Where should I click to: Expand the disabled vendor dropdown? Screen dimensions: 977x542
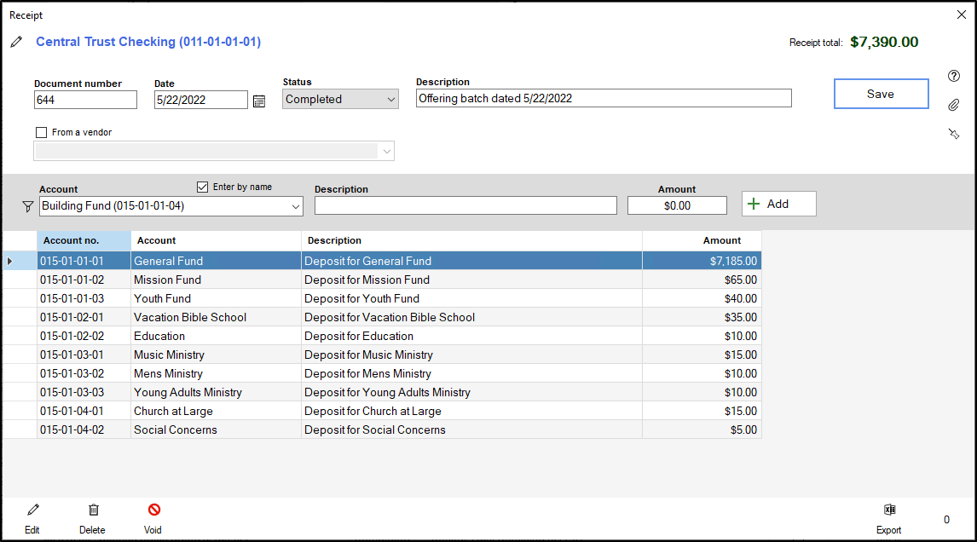[x=387, y=152]
